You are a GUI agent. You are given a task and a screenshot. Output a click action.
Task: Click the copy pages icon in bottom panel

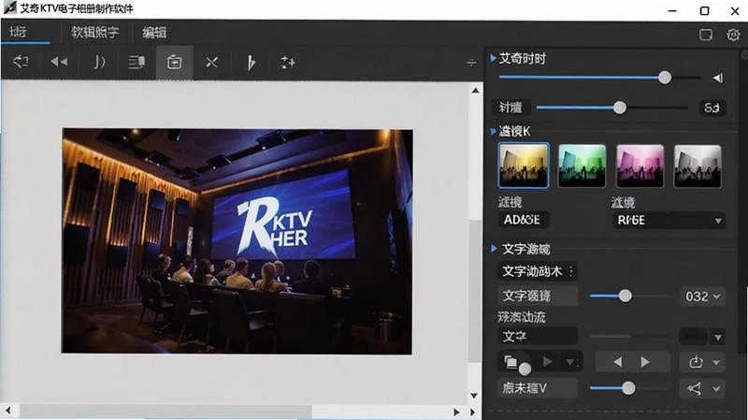511,362
